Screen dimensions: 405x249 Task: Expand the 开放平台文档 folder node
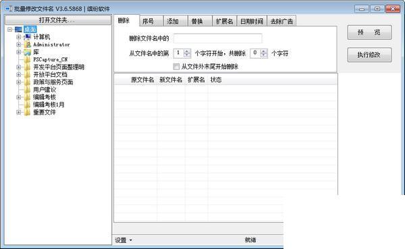tap(19, 75)
